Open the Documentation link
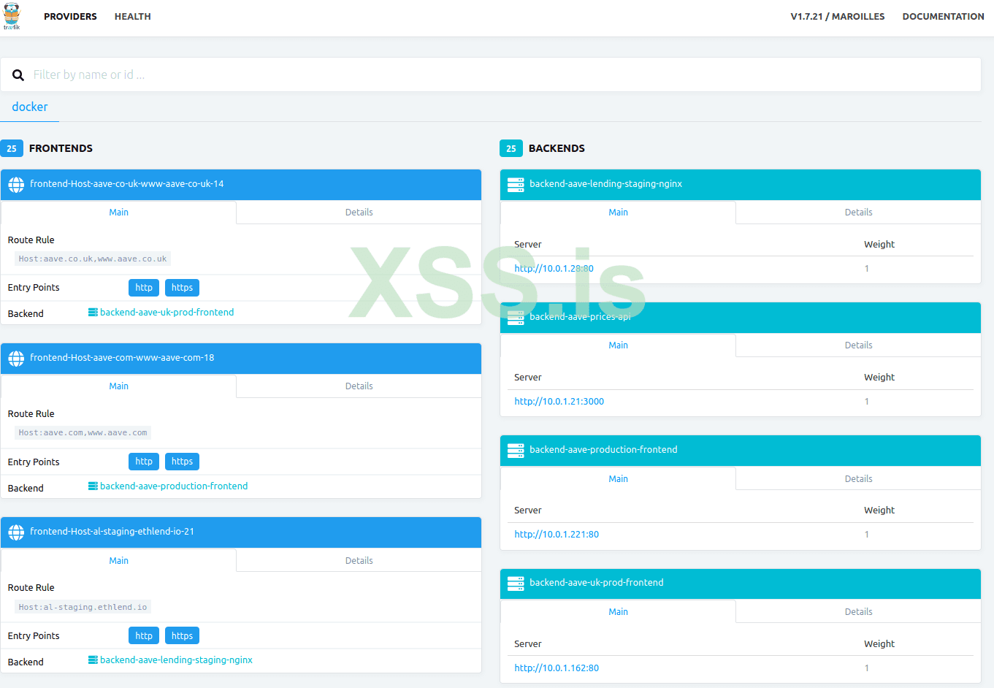This screenshot has height=688, width=994. coord(943,17)
